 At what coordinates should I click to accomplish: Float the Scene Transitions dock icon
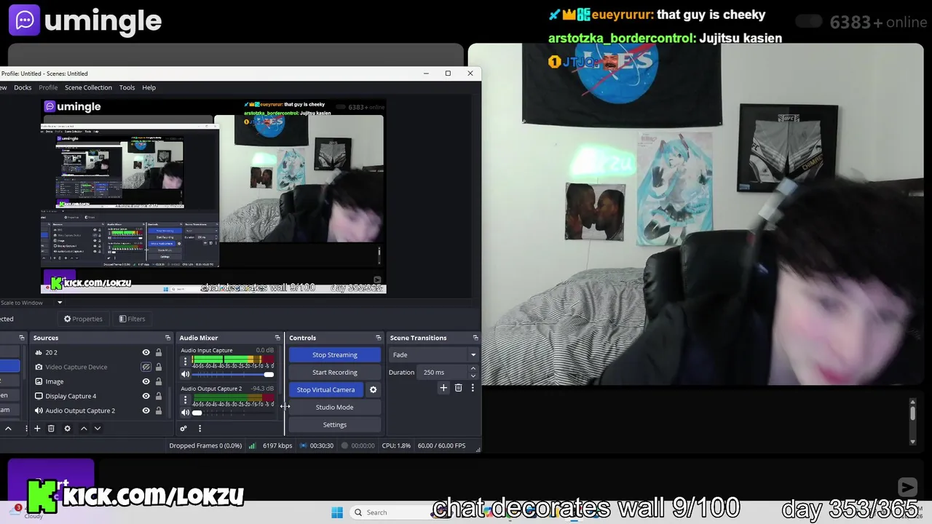475,338
